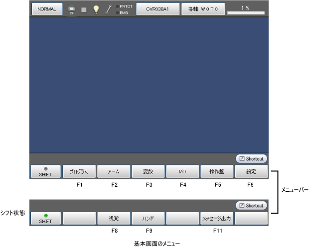Select the 変数 menu button
Screen dimensions: 309x247
[x=148, y=172]
